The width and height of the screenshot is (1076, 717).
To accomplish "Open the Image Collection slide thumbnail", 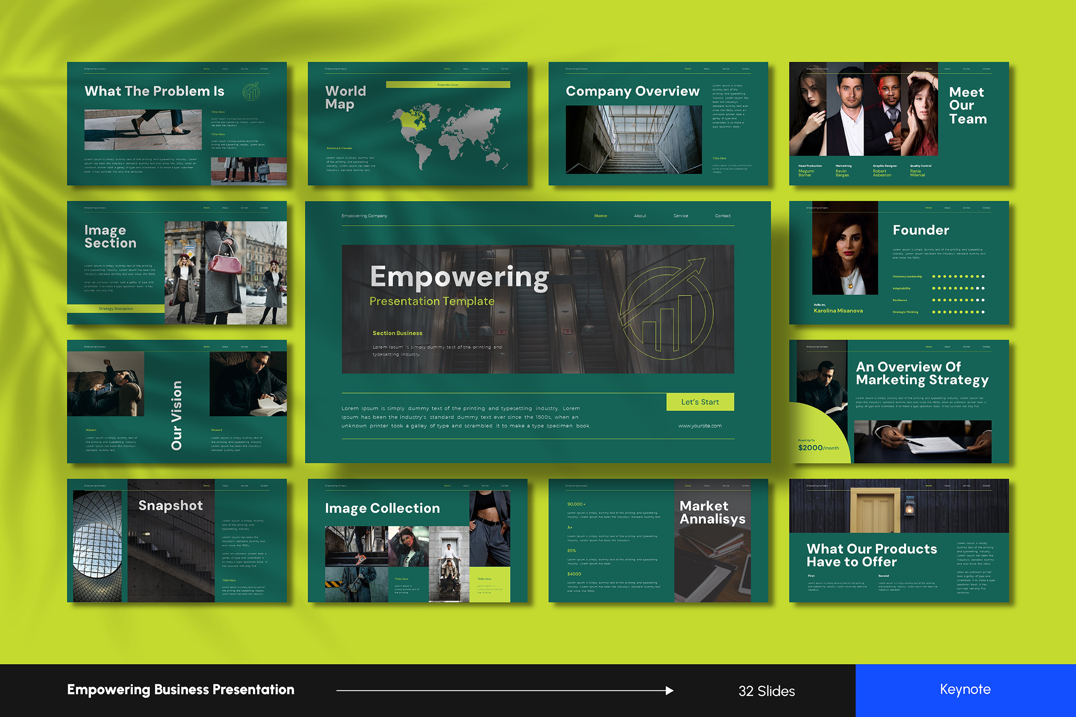I will coord(417,541).
